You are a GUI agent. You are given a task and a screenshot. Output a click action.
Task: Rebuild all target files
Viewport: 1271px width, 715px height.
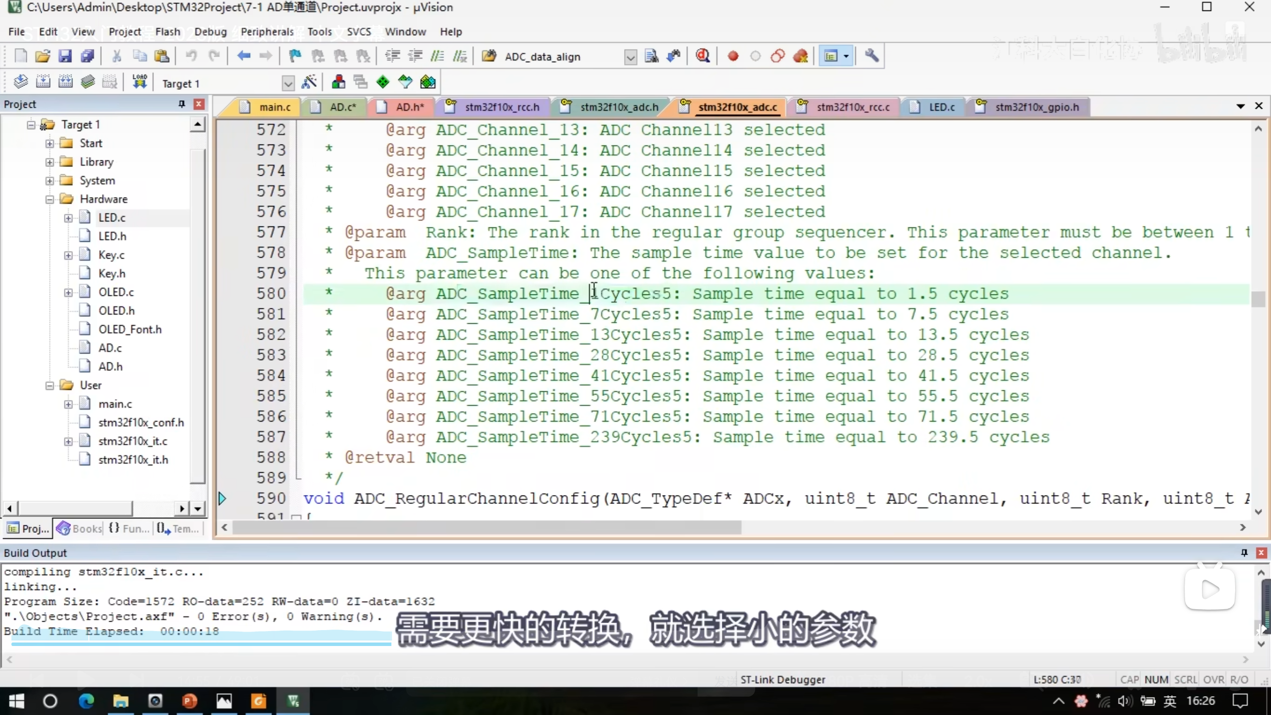tap(65, 82)
